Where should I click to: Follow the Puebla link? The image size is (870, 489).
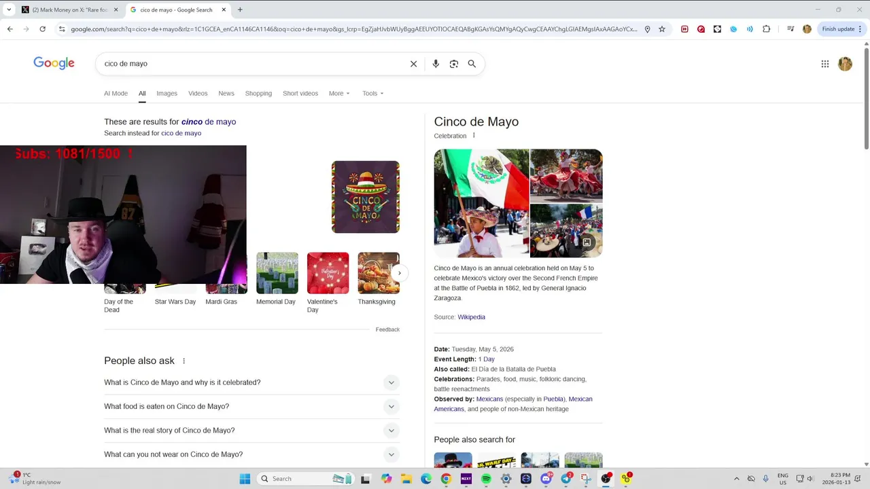tap(553, 399)
